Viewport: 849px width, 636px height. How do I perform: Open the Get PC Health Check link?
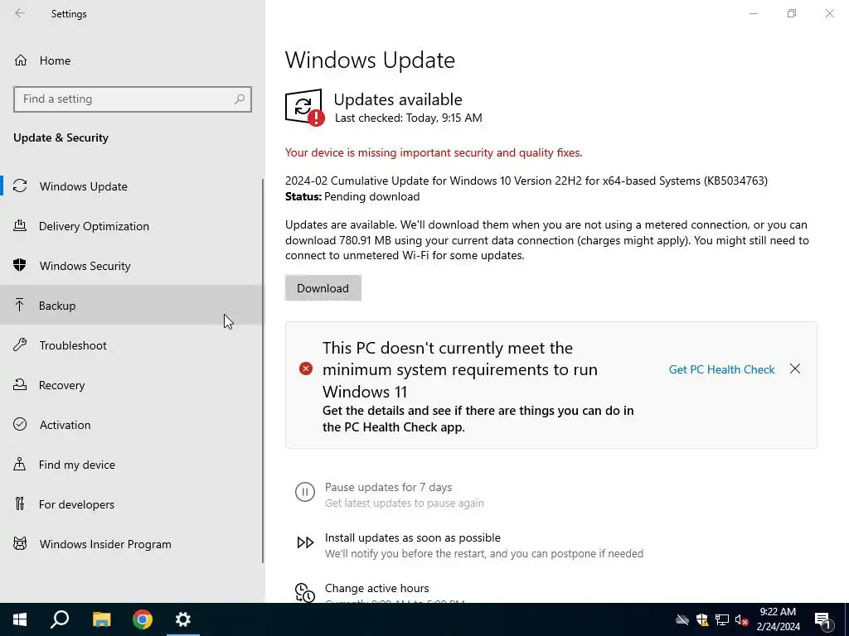point(721,369)
